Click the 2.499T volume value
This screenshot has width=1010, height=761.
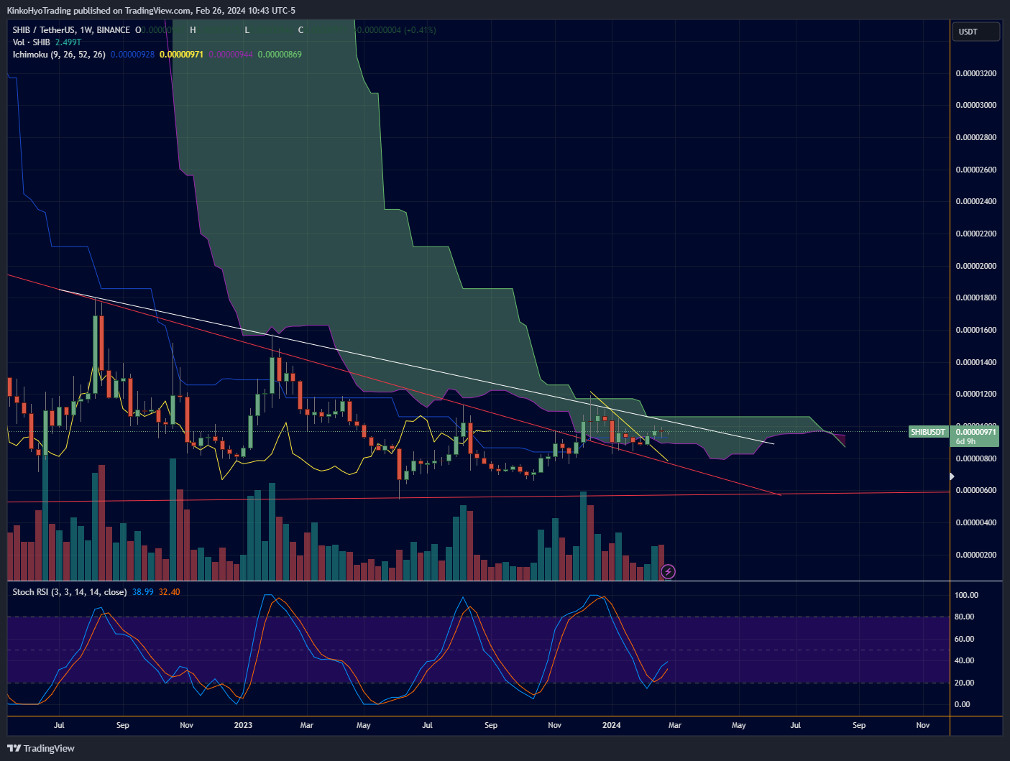pos(68,42)
